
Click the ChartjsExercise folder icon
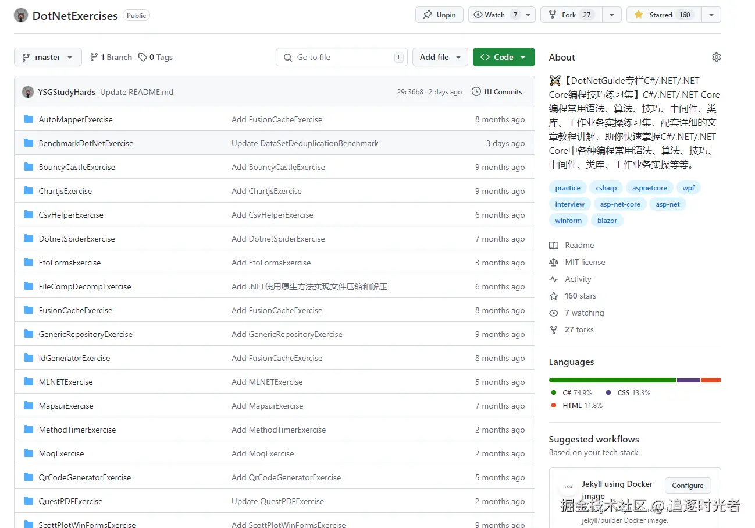tap(29, 191)
